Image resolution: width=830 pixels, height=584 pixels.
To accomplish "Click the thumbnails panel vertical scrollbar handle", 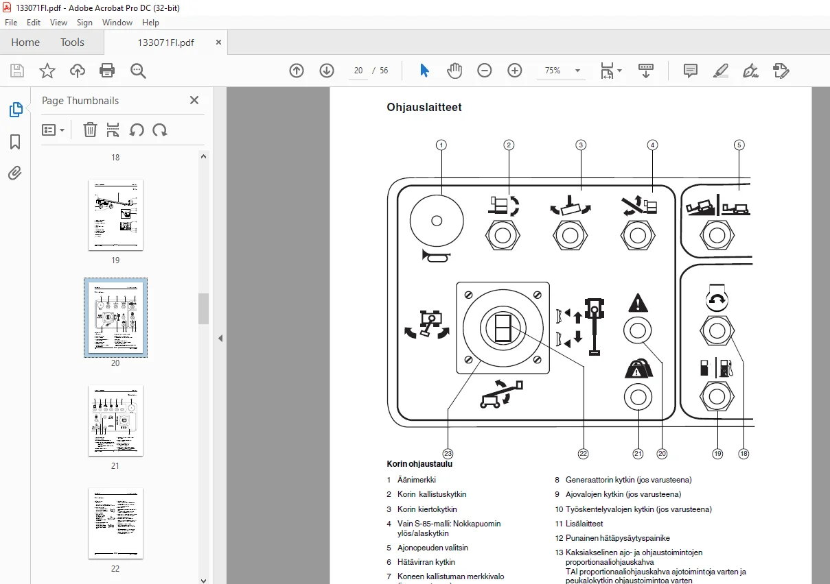I will [x=203, y=308].
